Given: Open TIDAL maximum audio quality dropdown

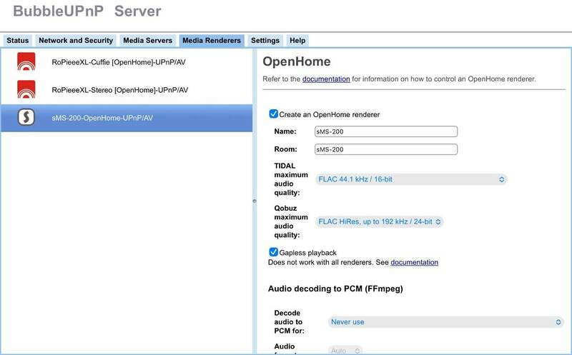Looking at the screenshot, I should [x=410, y=179].
